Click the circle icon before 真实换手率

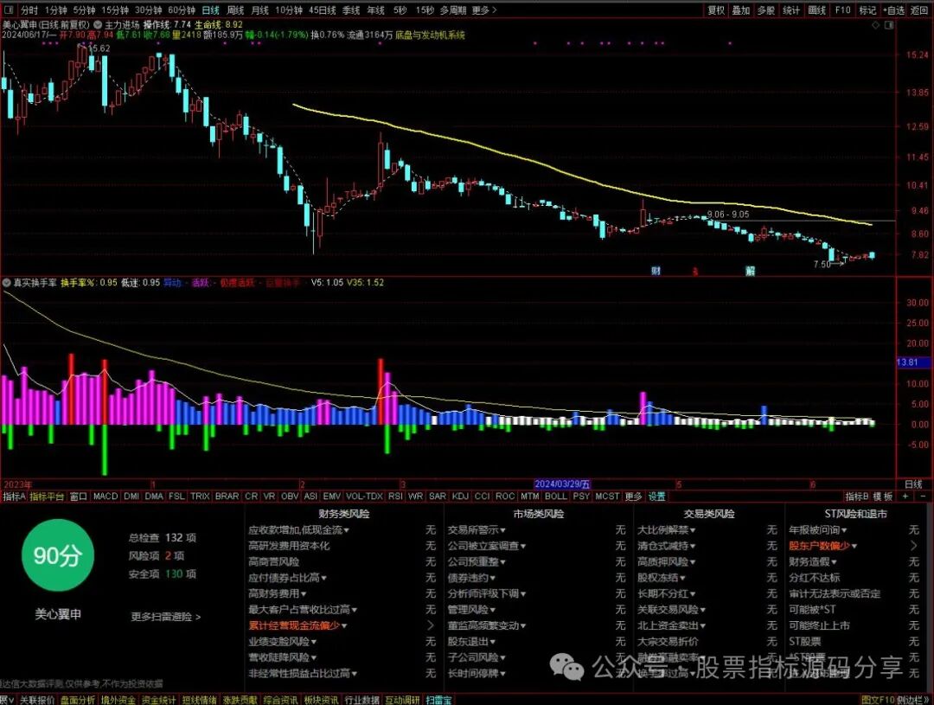(x=7, y=283)
